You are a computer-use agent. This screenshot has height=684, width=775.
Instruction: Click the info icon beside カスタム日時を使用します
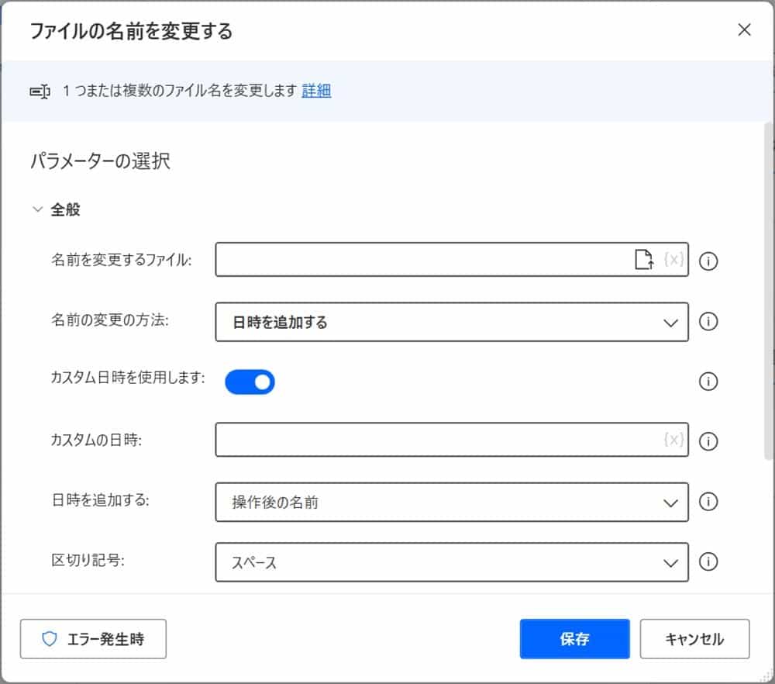(x=708, y=382)
